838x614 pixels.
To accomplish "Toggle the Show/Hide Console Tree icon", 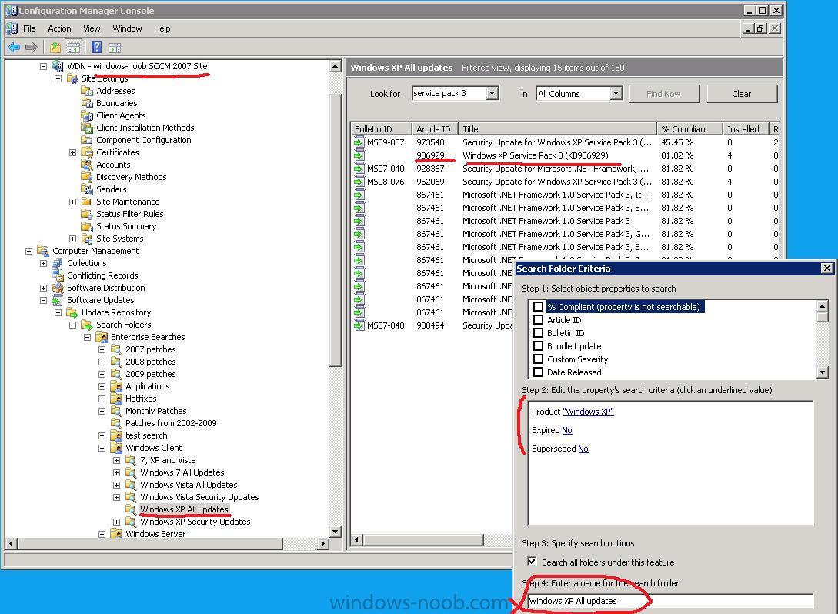I will 74,48.
